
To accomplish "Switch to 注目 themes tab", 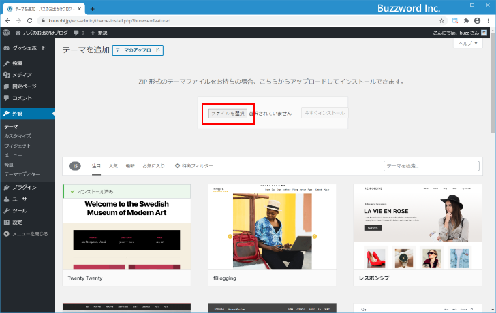I will (96, 166).
